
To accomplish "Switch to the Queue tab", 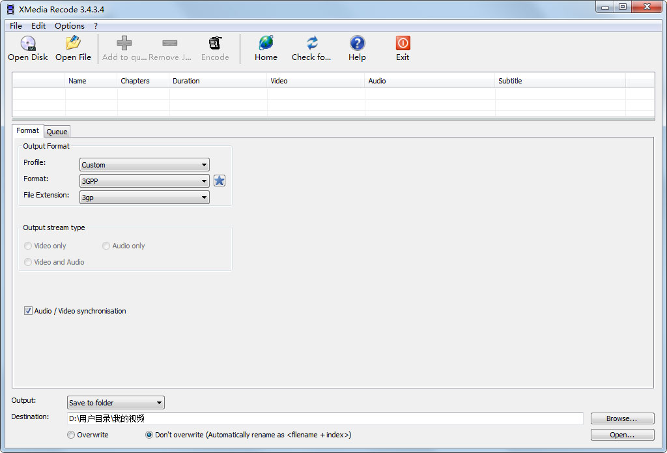I will [57, 132].
